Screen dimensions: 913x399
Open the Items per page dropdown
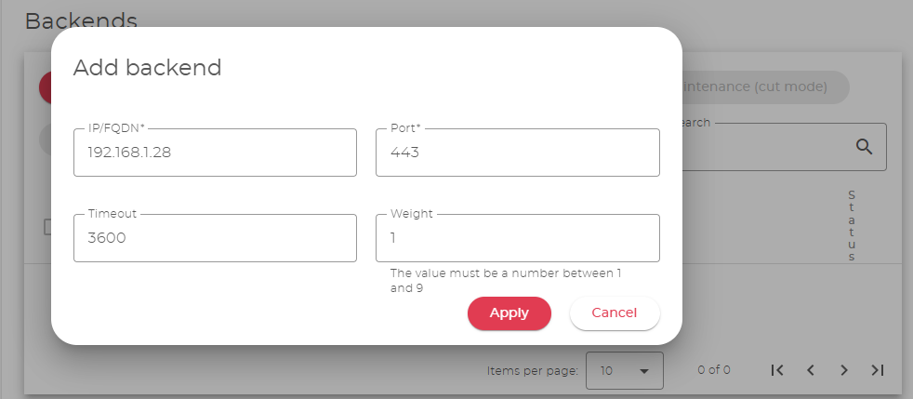pos(624,370)
